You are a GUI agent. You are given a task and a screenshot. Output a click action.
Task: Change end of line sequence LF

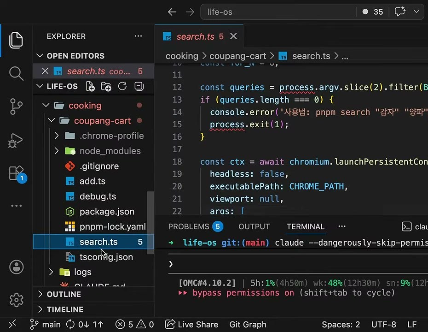pyautogui.click(x=412, y=325)
